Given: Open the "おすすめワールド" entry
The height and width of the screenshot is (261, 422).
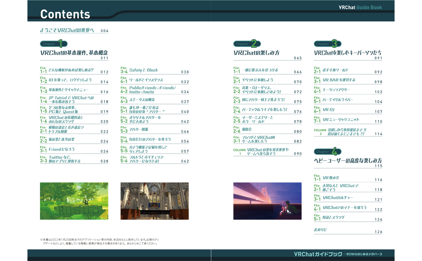Looking at the screenshot, I should [x=335, y=70].
